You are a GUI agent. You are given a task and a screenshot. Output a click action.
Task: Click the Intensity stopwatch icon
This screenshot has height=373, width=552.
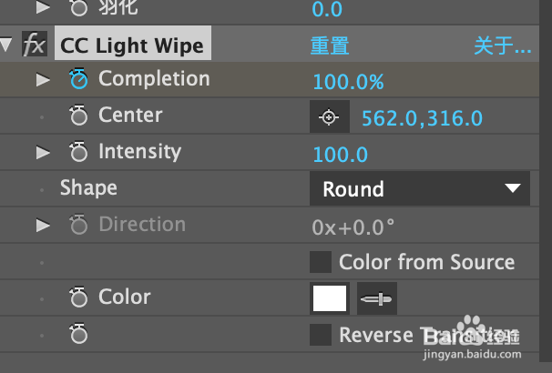[x=78, y=152]
